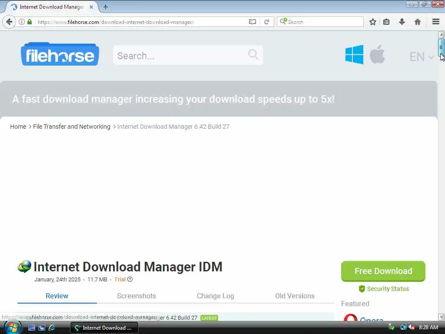
Task: Click the FileHorse logo
Action: (60, 54)
